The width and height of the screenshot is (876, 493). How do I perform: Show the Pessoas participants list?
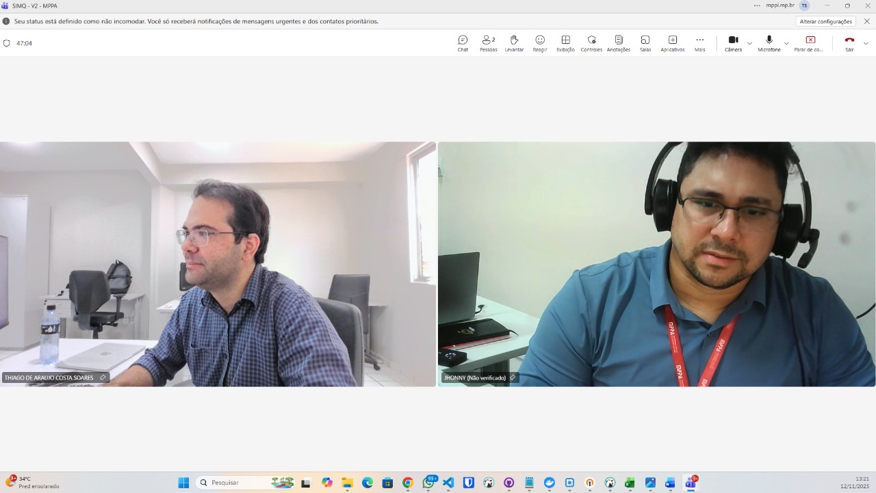pyautogui.click(x=488, y=43)
